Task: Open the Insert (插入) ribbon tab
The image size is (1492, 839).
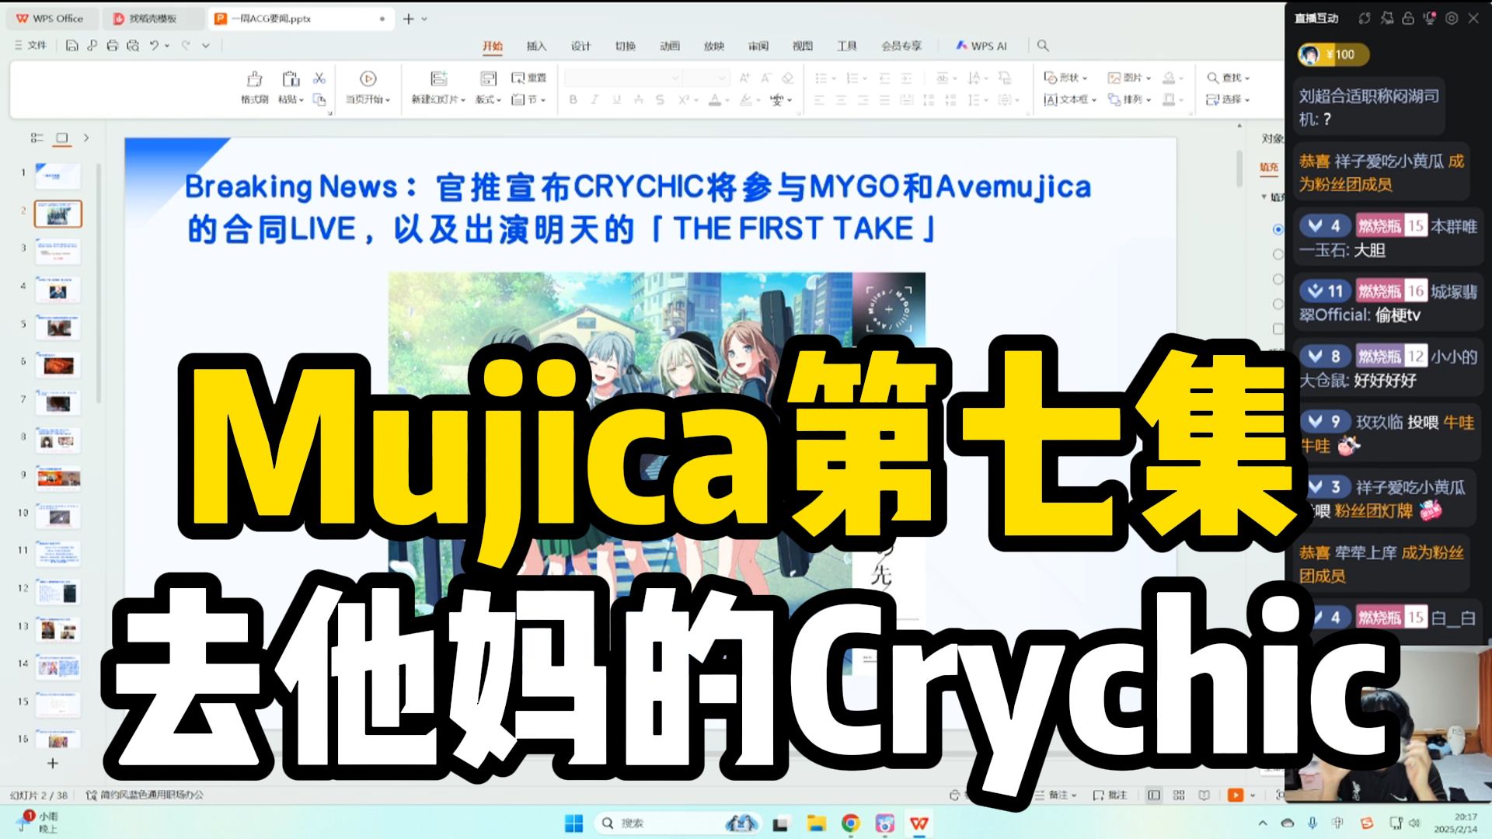Action: point(536,46)
